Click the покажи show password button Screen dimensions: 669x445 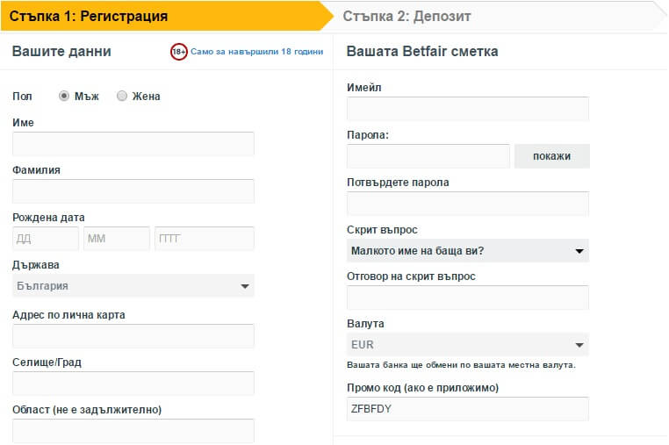551,156
